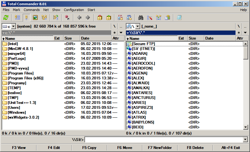Go to root in left panel
The width and height of the screenshot is (250, 152).
[x=114, y=26]
